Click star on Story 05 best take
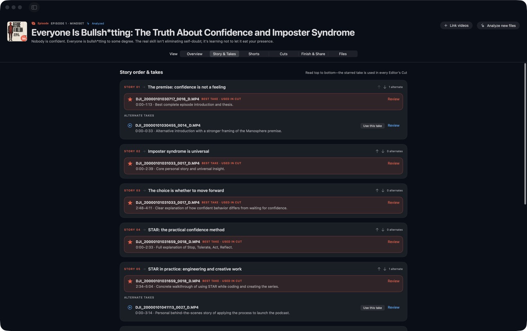This screenshot has height=331, width=527. coord(130,281)
